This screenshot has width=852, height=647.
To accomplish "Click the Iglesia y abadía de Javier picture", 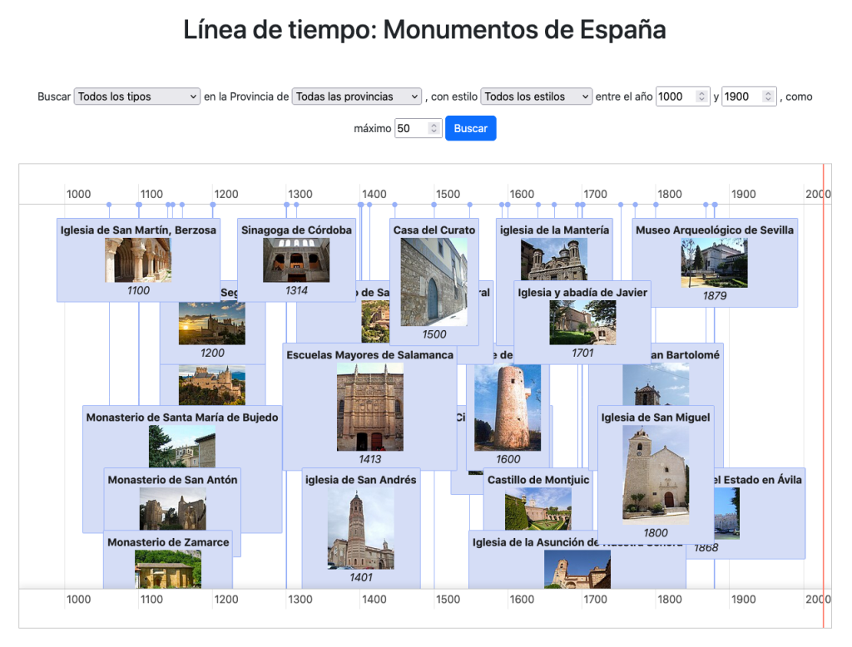I will pyautogui.click(x=582, y=323).
